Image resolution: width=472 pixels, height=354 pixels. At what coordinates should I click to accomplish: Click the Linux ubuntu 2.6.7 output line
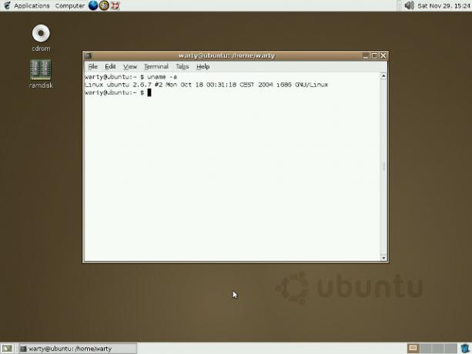tap(206, 85)
